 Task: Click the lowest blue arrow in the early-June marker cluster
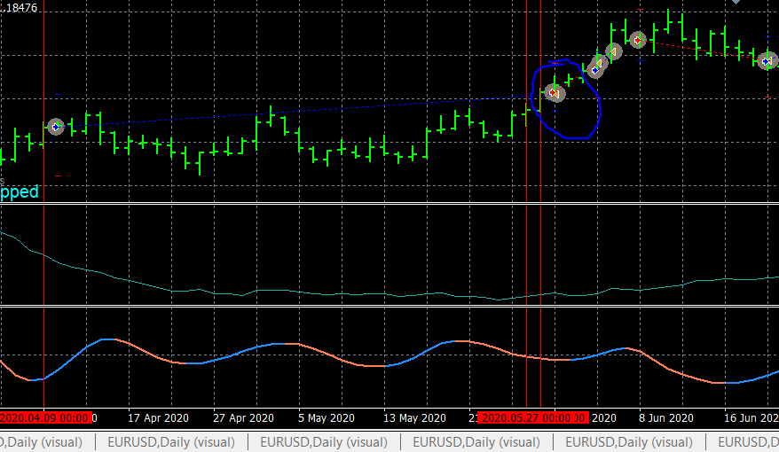click(x=594, y=70)
